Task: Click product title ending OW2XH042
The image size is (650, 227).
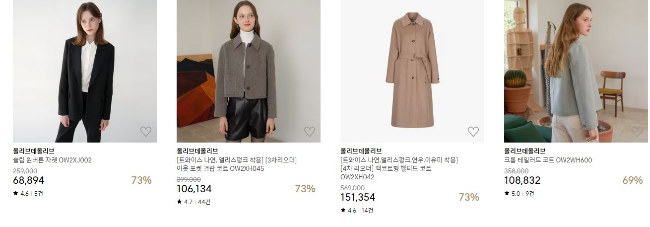Action: pos(399,168)
